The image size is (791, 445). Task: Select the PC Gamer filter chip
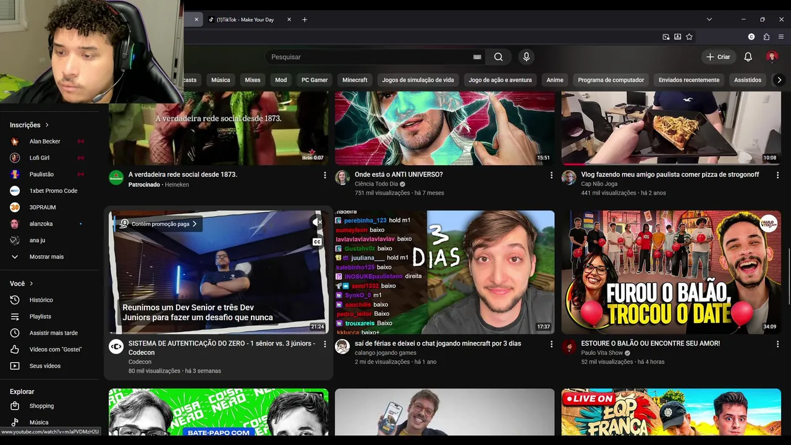(x=315, y=80)
